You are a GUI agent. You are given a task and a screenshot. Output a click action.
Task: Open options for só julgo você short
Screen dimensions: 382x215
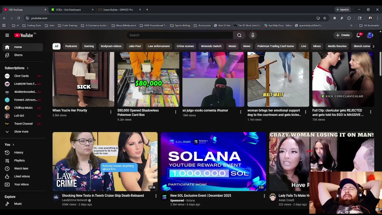241,112
